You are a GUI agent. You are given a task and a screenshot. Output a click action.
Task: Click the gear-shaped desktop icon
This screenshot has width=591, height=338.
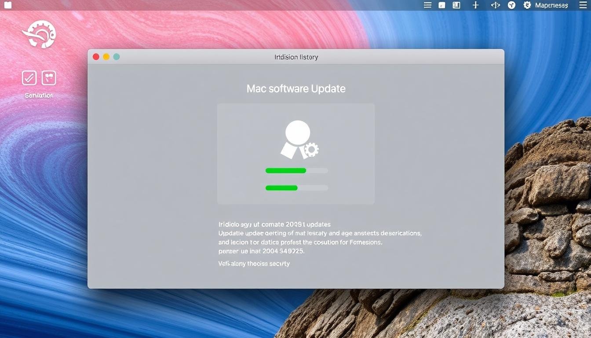[x=39, y=35]
